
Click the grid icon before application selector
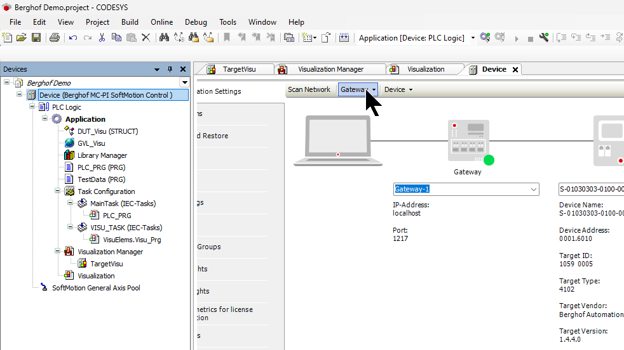(x=344, y=38)
